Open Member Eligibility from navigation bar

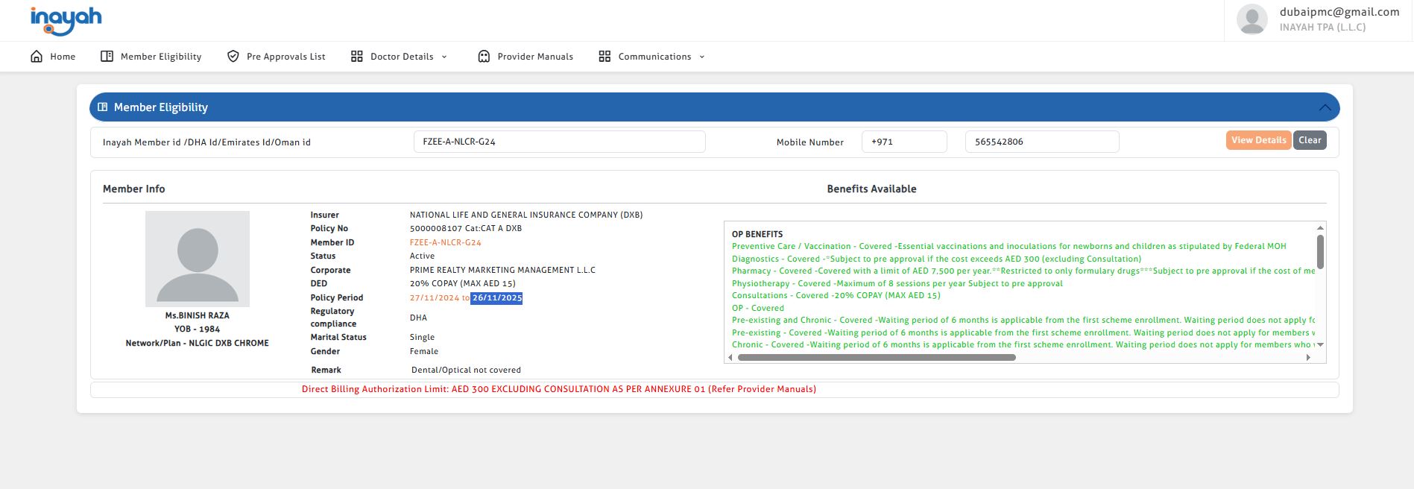click(161, 57)
